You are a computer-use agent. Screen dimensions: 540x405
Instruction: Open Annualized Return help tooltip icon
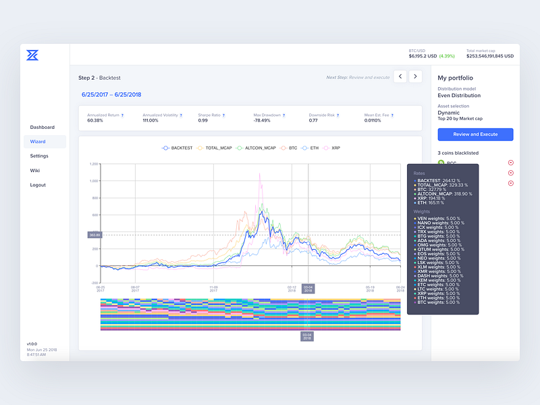coord(123,115)
